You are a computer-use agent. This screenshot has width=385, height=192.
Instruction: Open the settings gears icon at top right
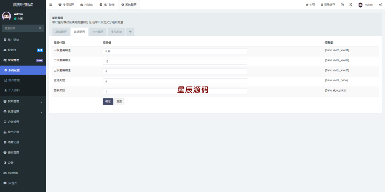click(380, 5)
